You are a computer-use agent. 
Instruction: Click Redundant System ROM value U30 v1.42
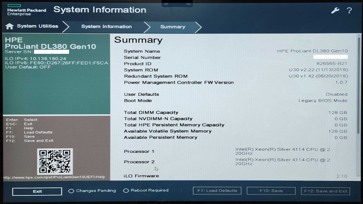318,76
